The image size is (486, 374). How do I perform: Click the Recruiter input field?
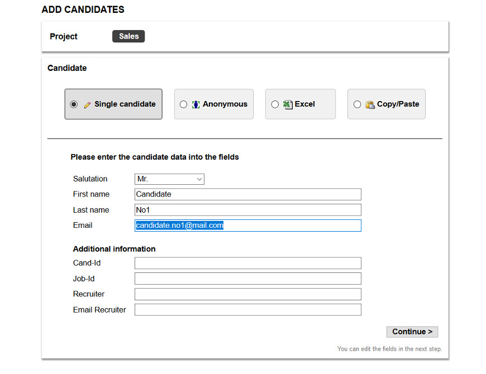pyautogui.click(x=248, y=294)
